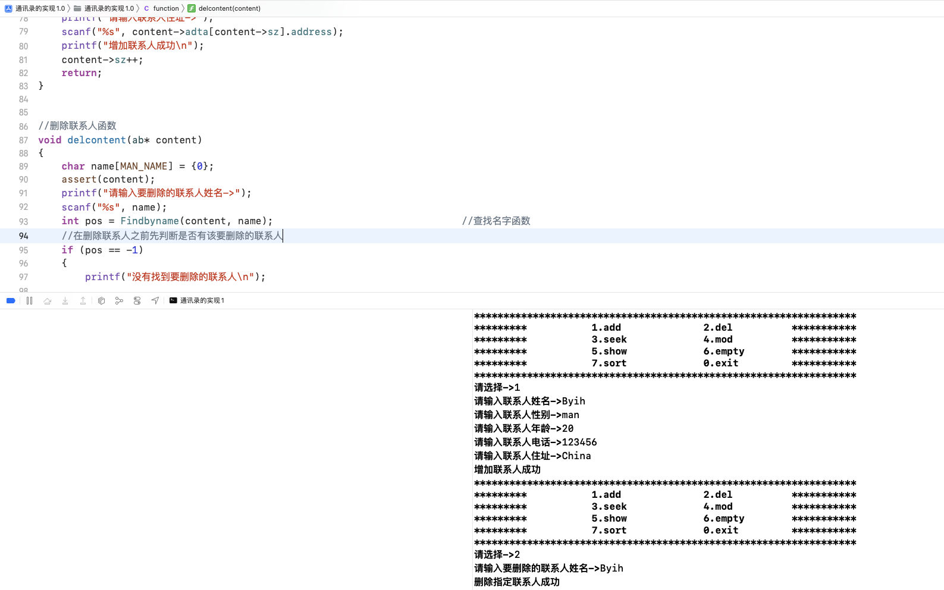The width and height of the screenshot is (944, 590).
Task: Open delcontent(content) symbol breadcrumb
Action: (230, 8)
